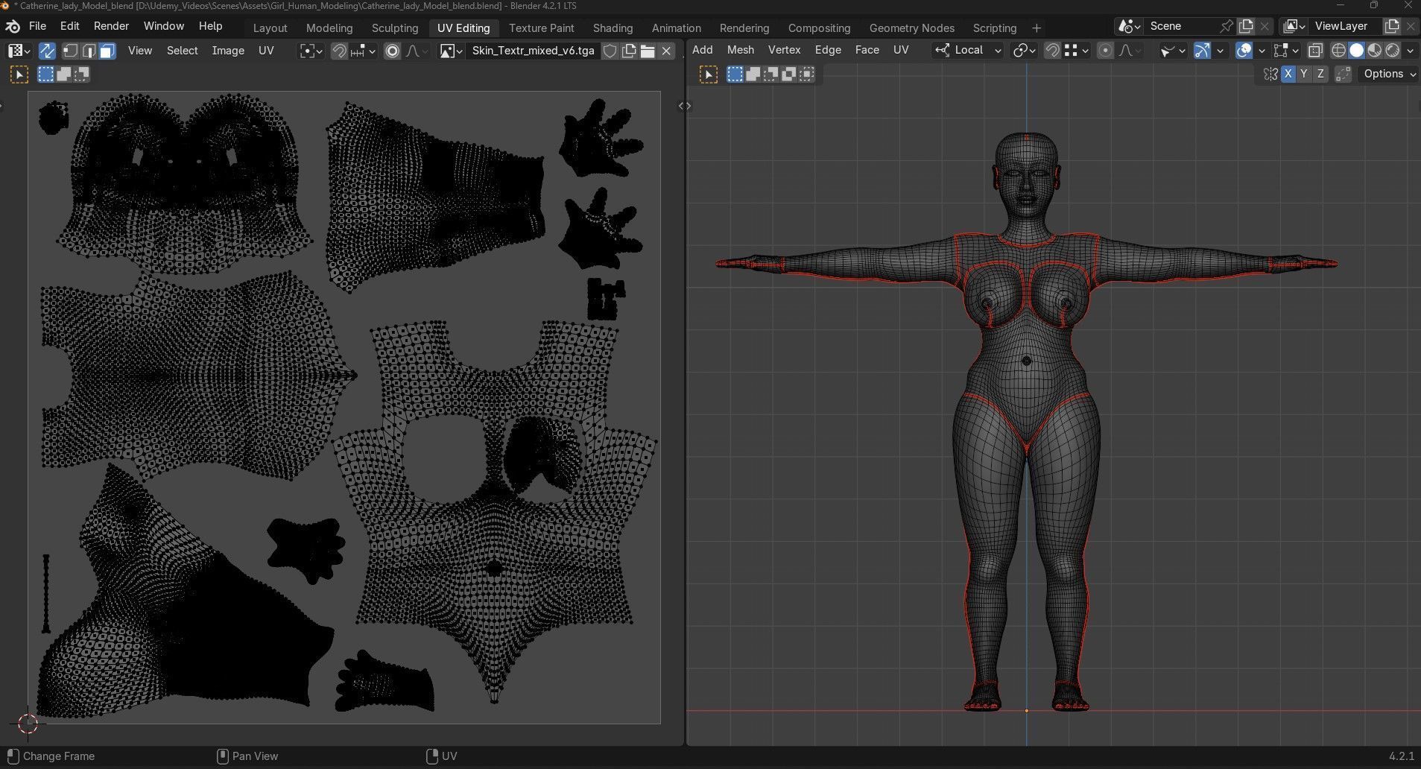Open image browse dropdown beside Skin_Textr_mixed_v6.tga
This screenshot has width=1421, height=769.
pyautogui.click(x=451, y=51)
